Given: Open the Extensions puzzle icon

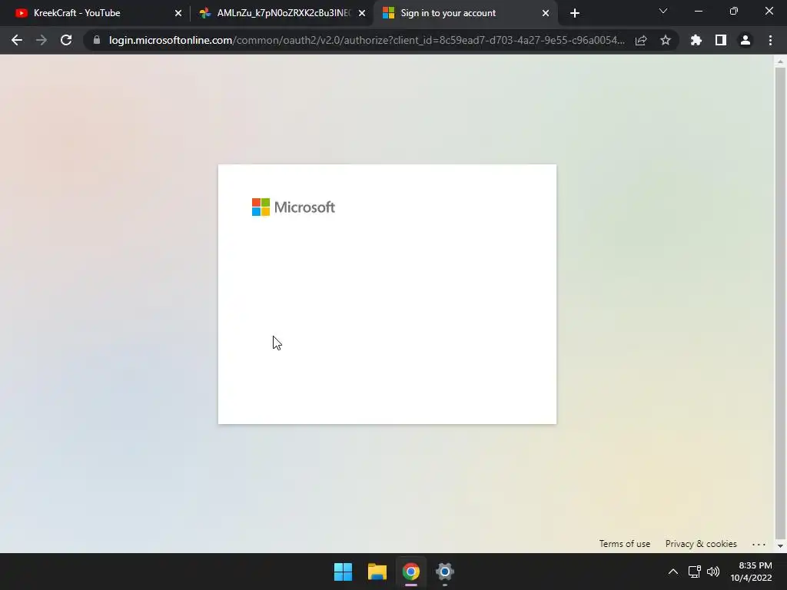Looking at the screenshot, I should 696,40.
